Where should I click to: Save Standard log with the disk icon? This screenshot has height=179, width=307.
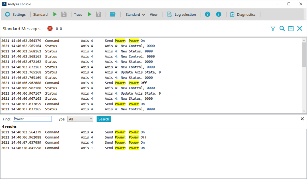coord(64,14)
